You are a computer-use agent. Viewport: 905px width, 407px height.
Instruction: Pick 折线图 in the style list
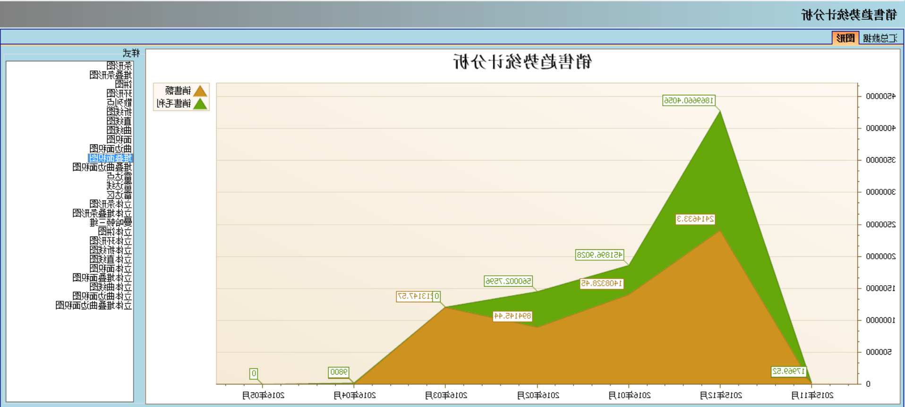(x=120, y=112)
